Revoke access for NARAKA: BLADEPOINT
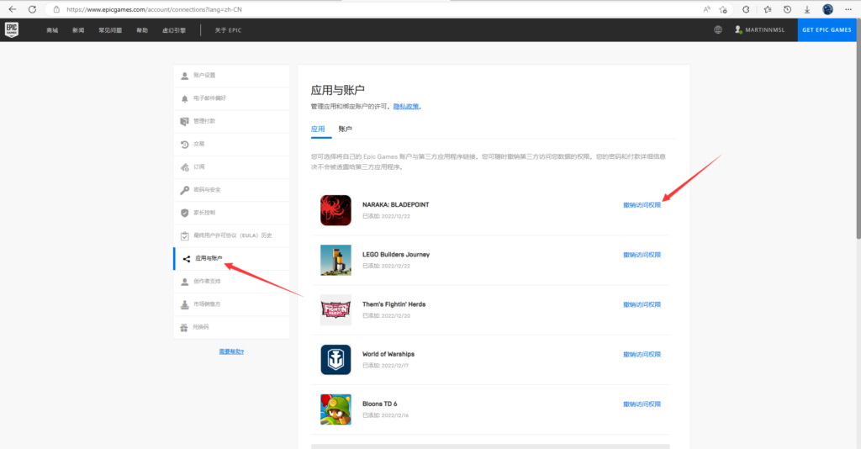 642,205
